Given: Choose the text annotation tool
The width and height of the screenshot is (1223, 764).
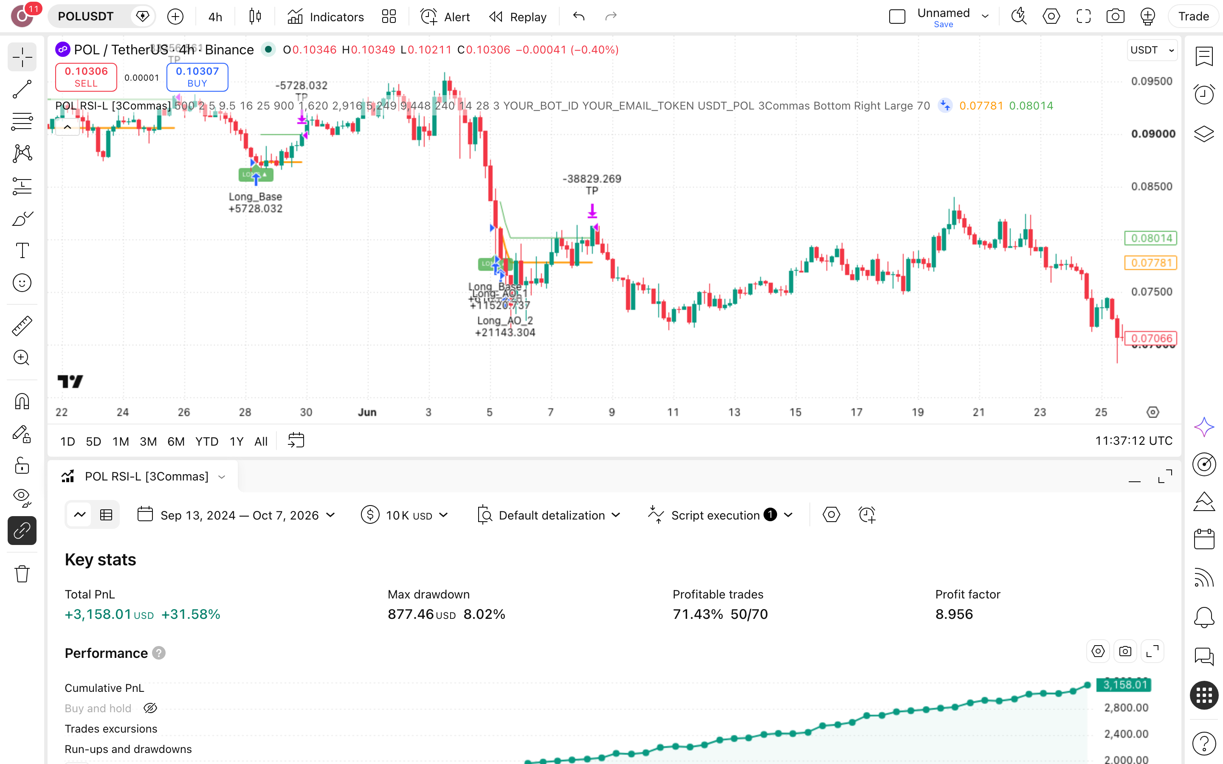Looking at the screenshot, I should coord(22,250).
